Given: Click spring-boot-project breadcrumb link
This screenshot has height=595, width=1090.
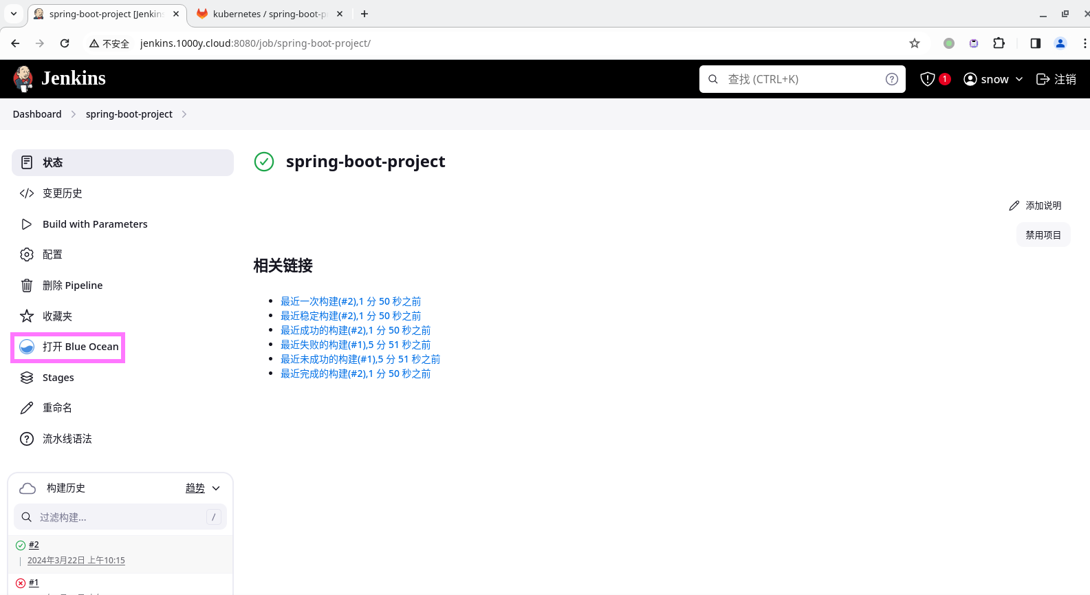Looking at the screenshot, I should 129,114.
